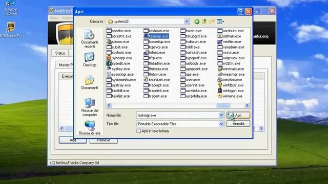Select the taskkill.exe file
The height and width of the screenshot is (184, 328).
118,90
